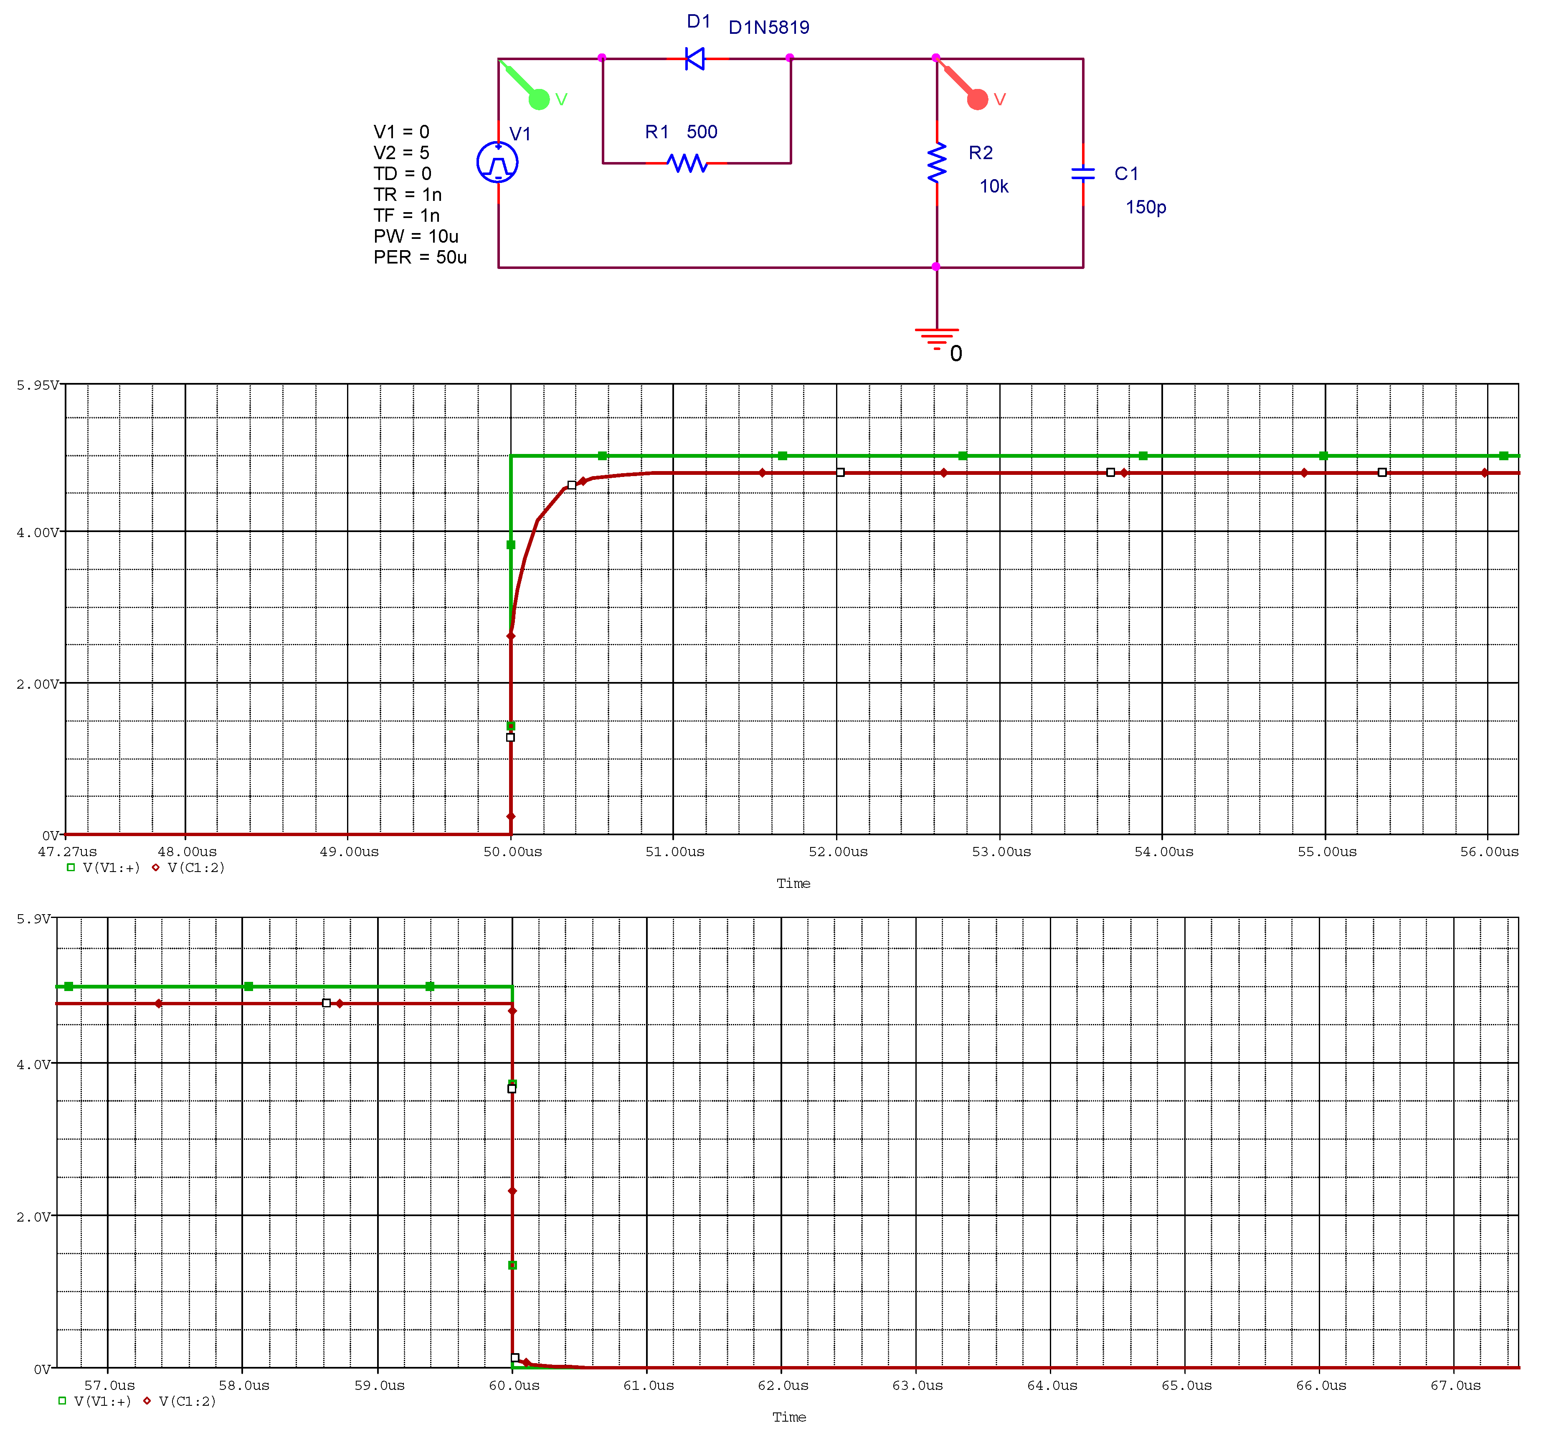Viewport: 1546px width, 1440px height.
Task: Click the 60.0us tick label on lower plot
Action: tap(514, 1386)
